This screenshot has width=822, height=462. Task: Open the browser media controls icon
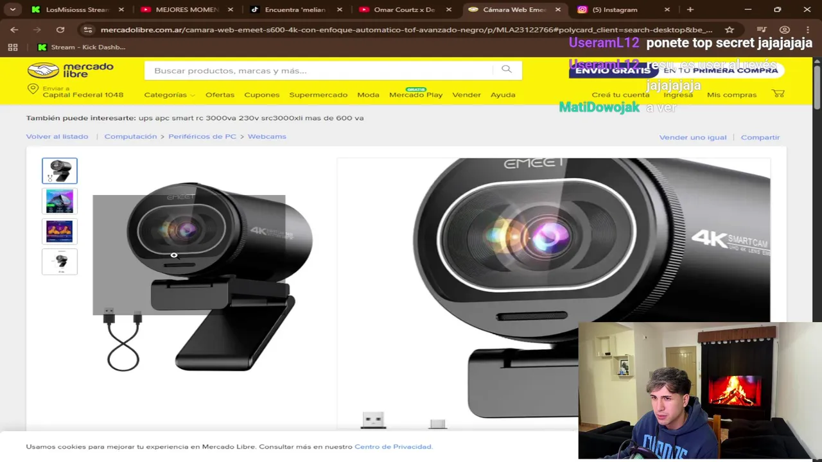tap(762, 30)
